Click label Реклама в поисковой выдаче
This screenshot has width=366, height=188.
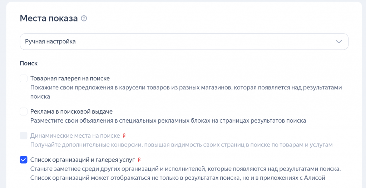click(71, 112)
